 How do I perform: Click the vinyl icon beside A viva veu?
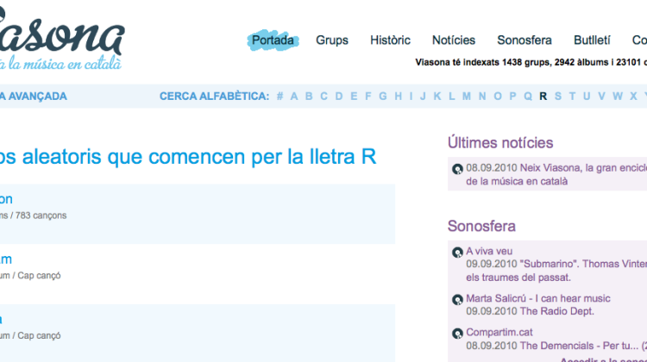457,253
